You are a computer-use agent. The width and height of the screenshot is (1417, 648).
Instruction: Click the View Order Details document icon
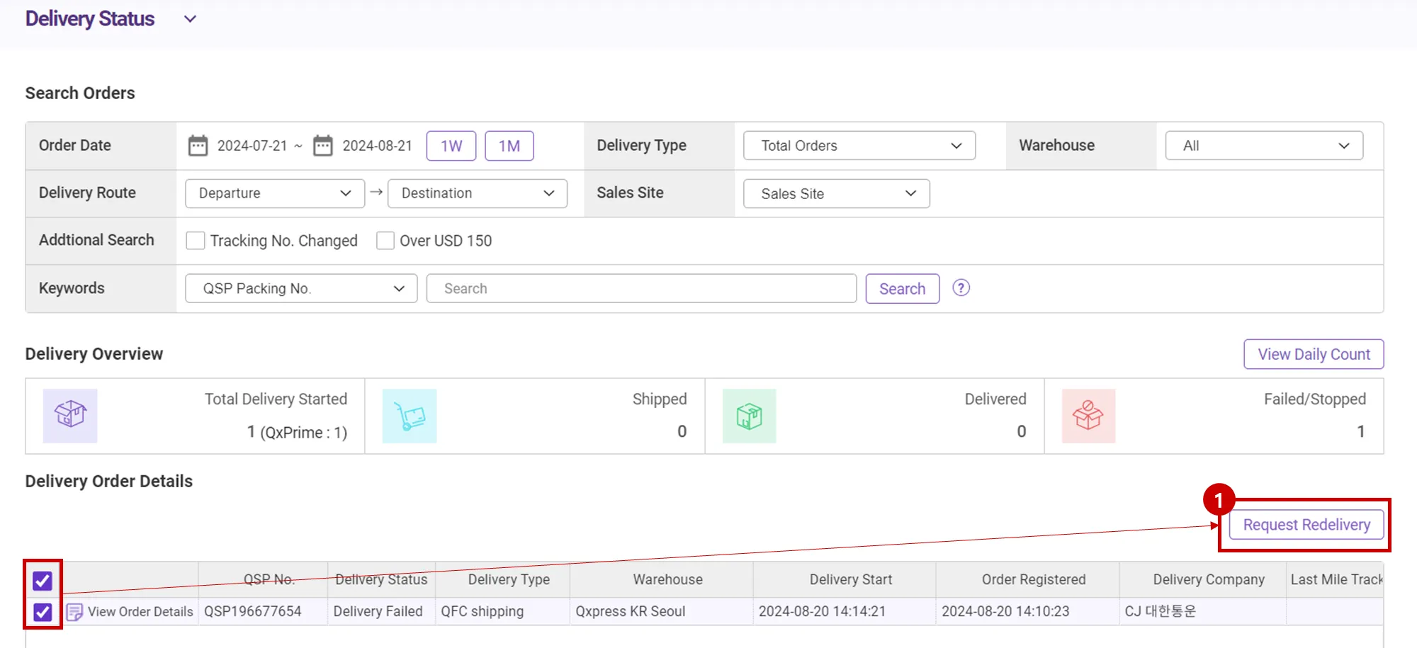[x=74, y=612]
